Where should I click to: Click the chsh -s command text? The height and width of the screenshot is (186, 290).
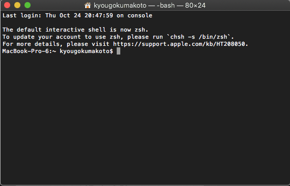tap(182, 37)
